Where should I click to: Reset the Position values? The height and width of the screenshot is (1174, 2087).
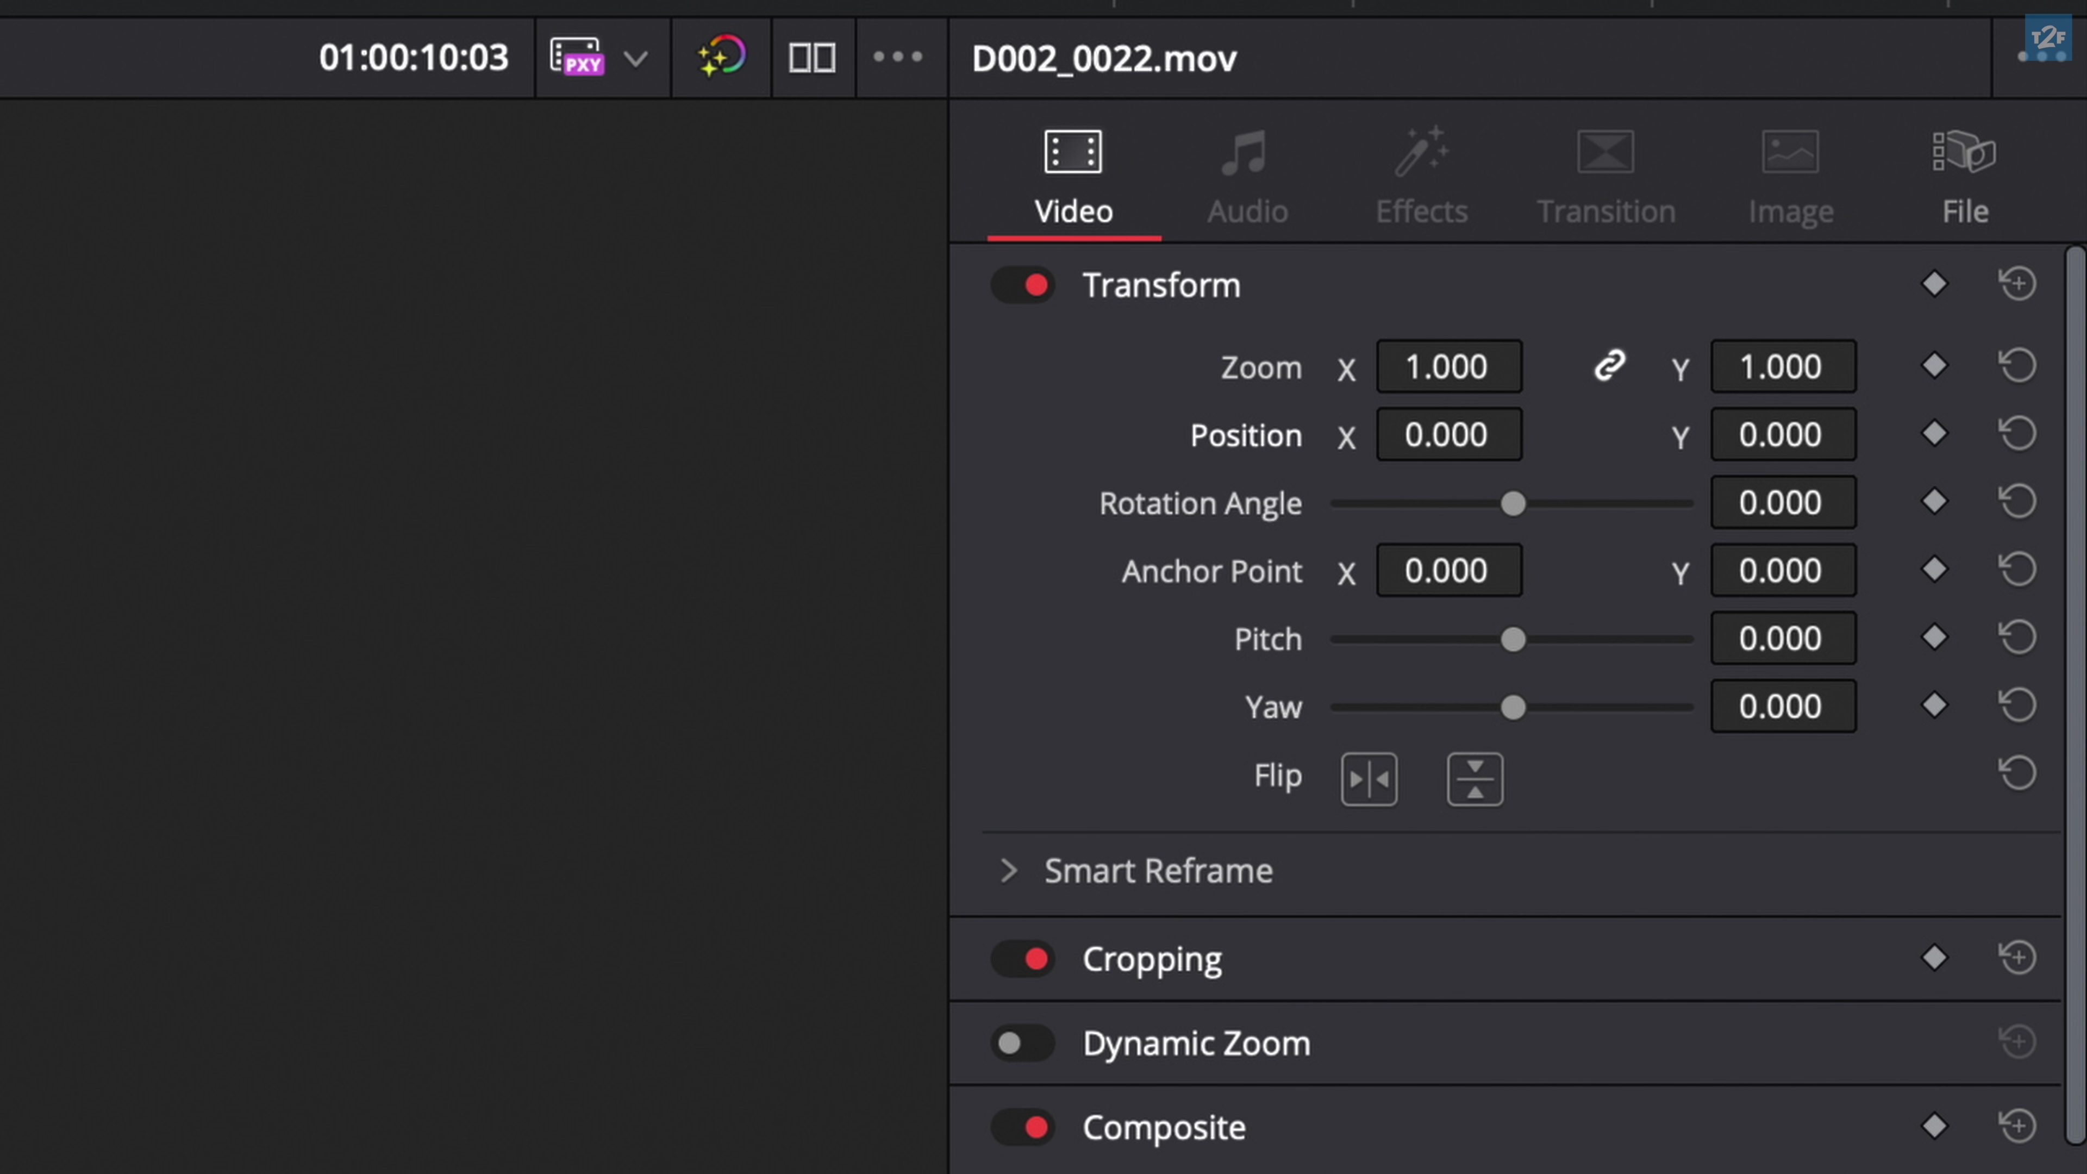point(2016,434)
